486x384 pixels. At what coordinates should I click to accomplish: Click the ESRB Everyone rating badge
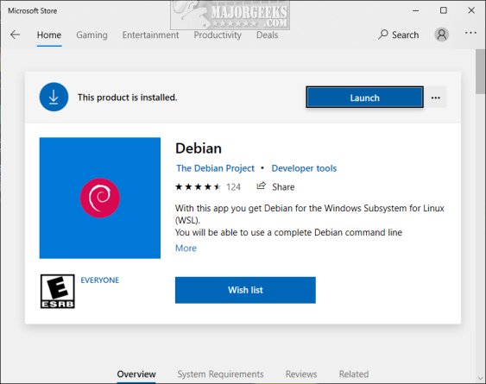click(x=57, y=292)
